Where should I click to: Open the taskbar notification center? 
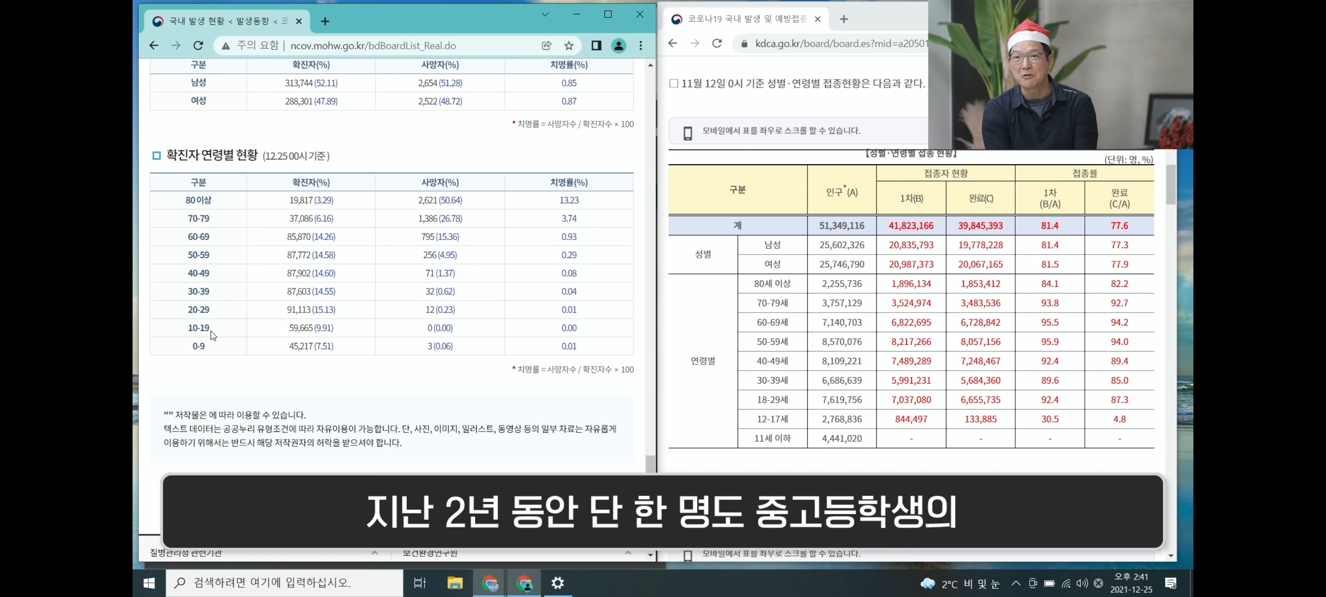pos(1171,582)
